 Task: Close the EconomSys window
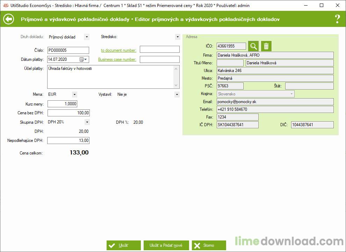click(338, 5)
